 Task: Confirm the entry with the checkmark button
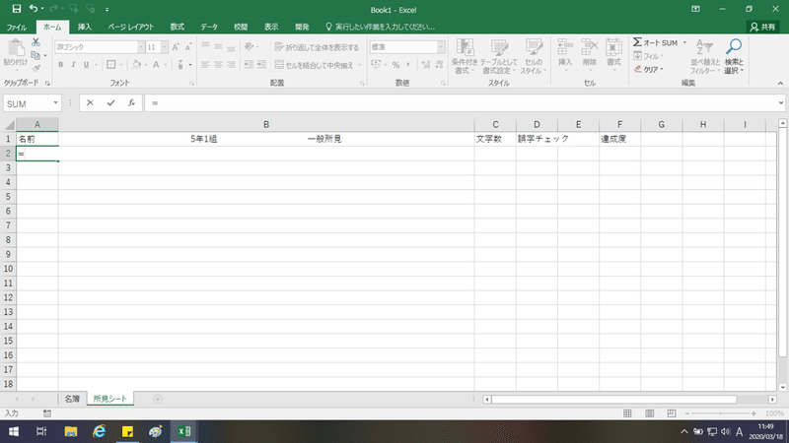click(x=110, y=103)
